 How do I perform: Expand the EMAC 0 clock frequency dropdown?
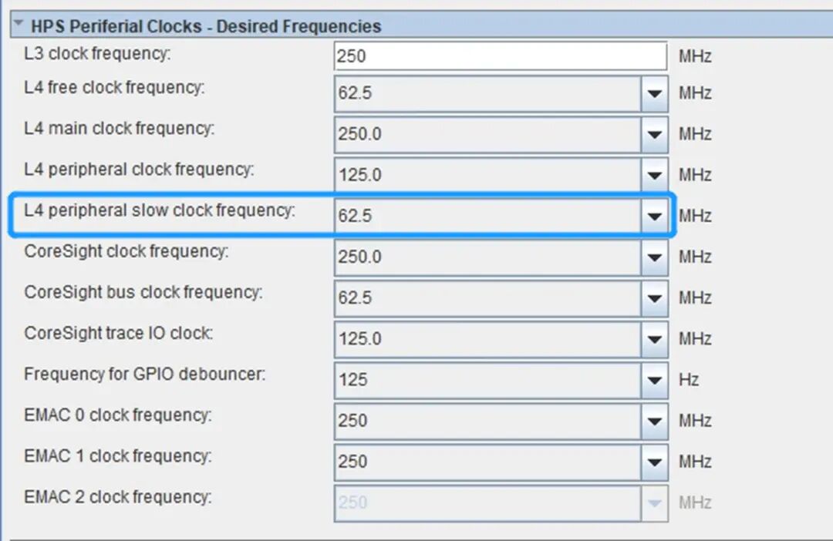pyautogui.click(x=655, y=421)
